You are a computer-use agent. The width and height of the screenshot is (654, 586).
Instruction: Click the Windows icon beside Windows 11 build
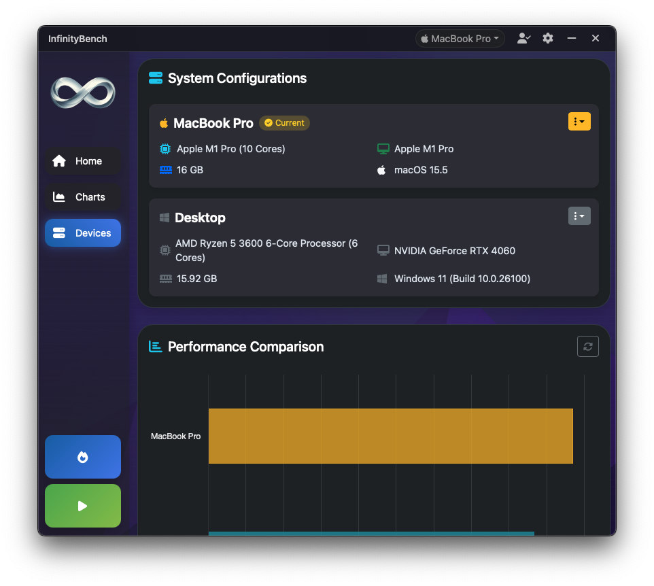tap(381, 279)
